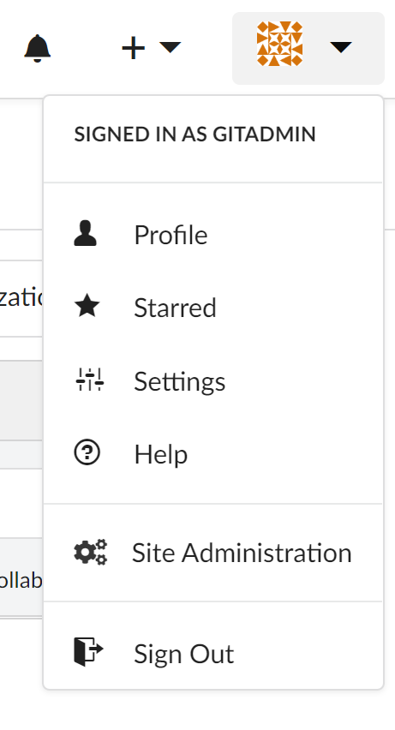The image size is (395, 730).
Task: Click the gears icon for Site Administration
Action: coord(90,552)
